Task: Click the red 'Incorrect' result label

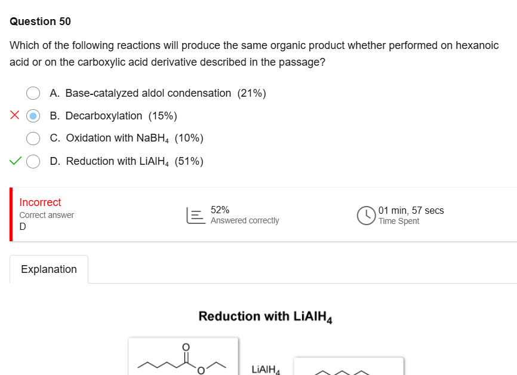Action: coord(40,202)
